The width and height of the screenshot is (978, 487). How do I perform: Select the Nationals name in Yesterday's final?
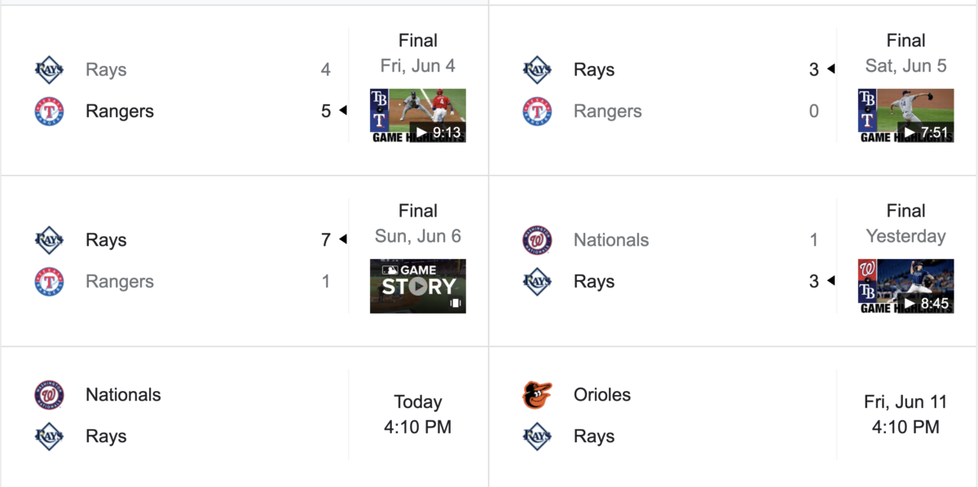click(611, 240)
